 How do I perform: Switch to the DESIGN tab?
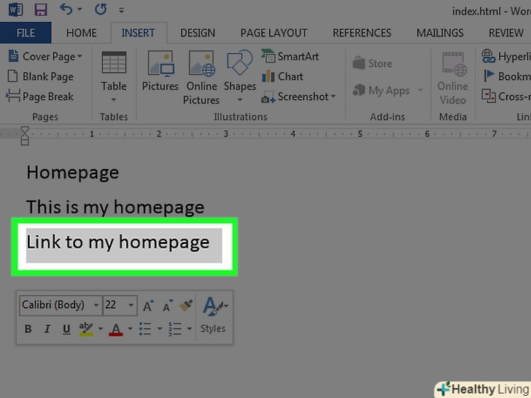(198, 33)
